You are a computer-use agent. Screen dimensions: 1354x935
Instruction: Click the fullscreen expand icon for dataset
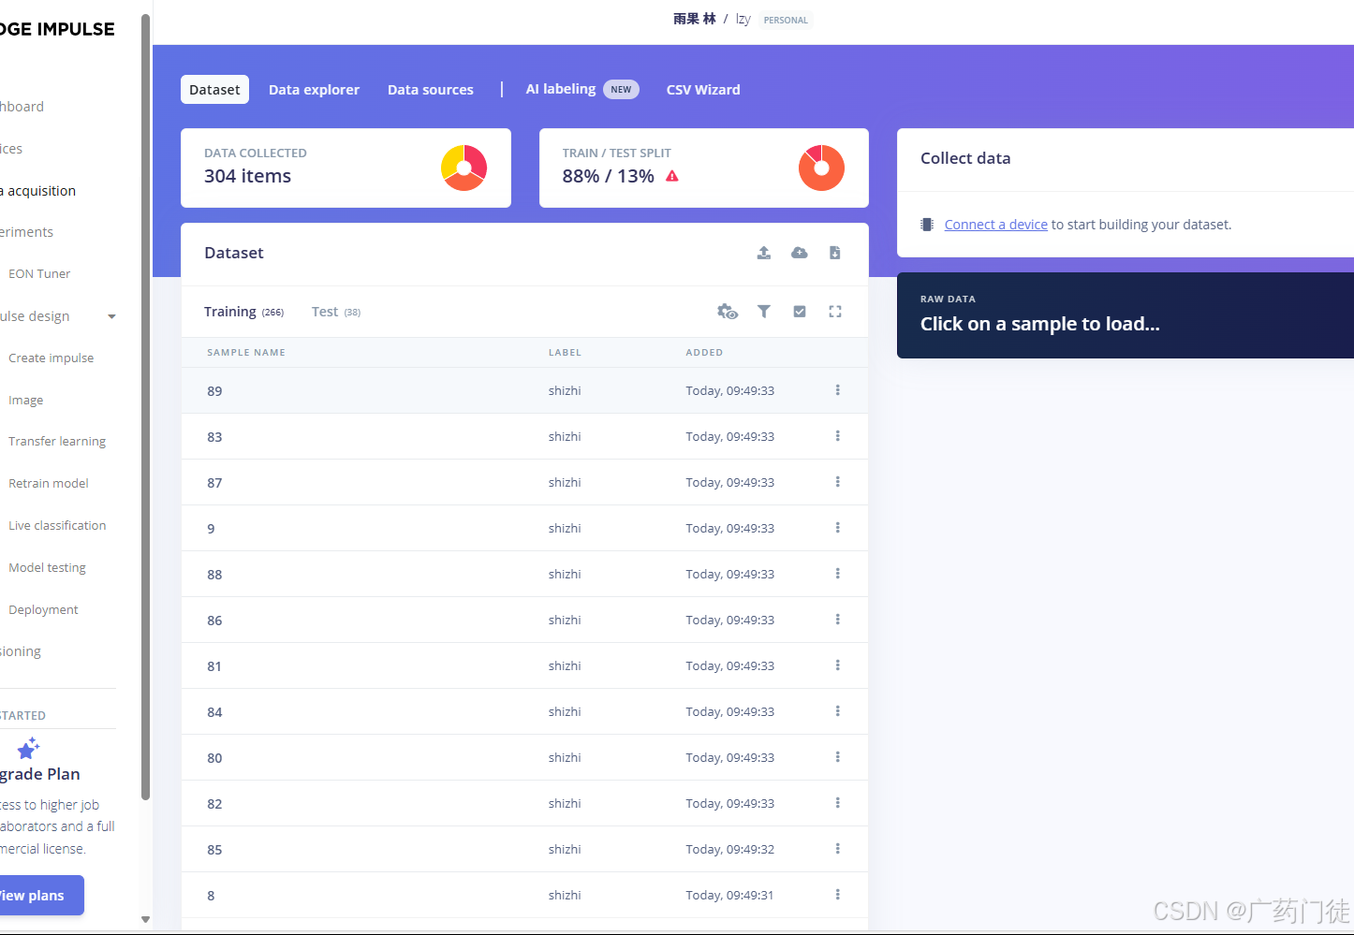pyautogui.click(x=835, y=312)
